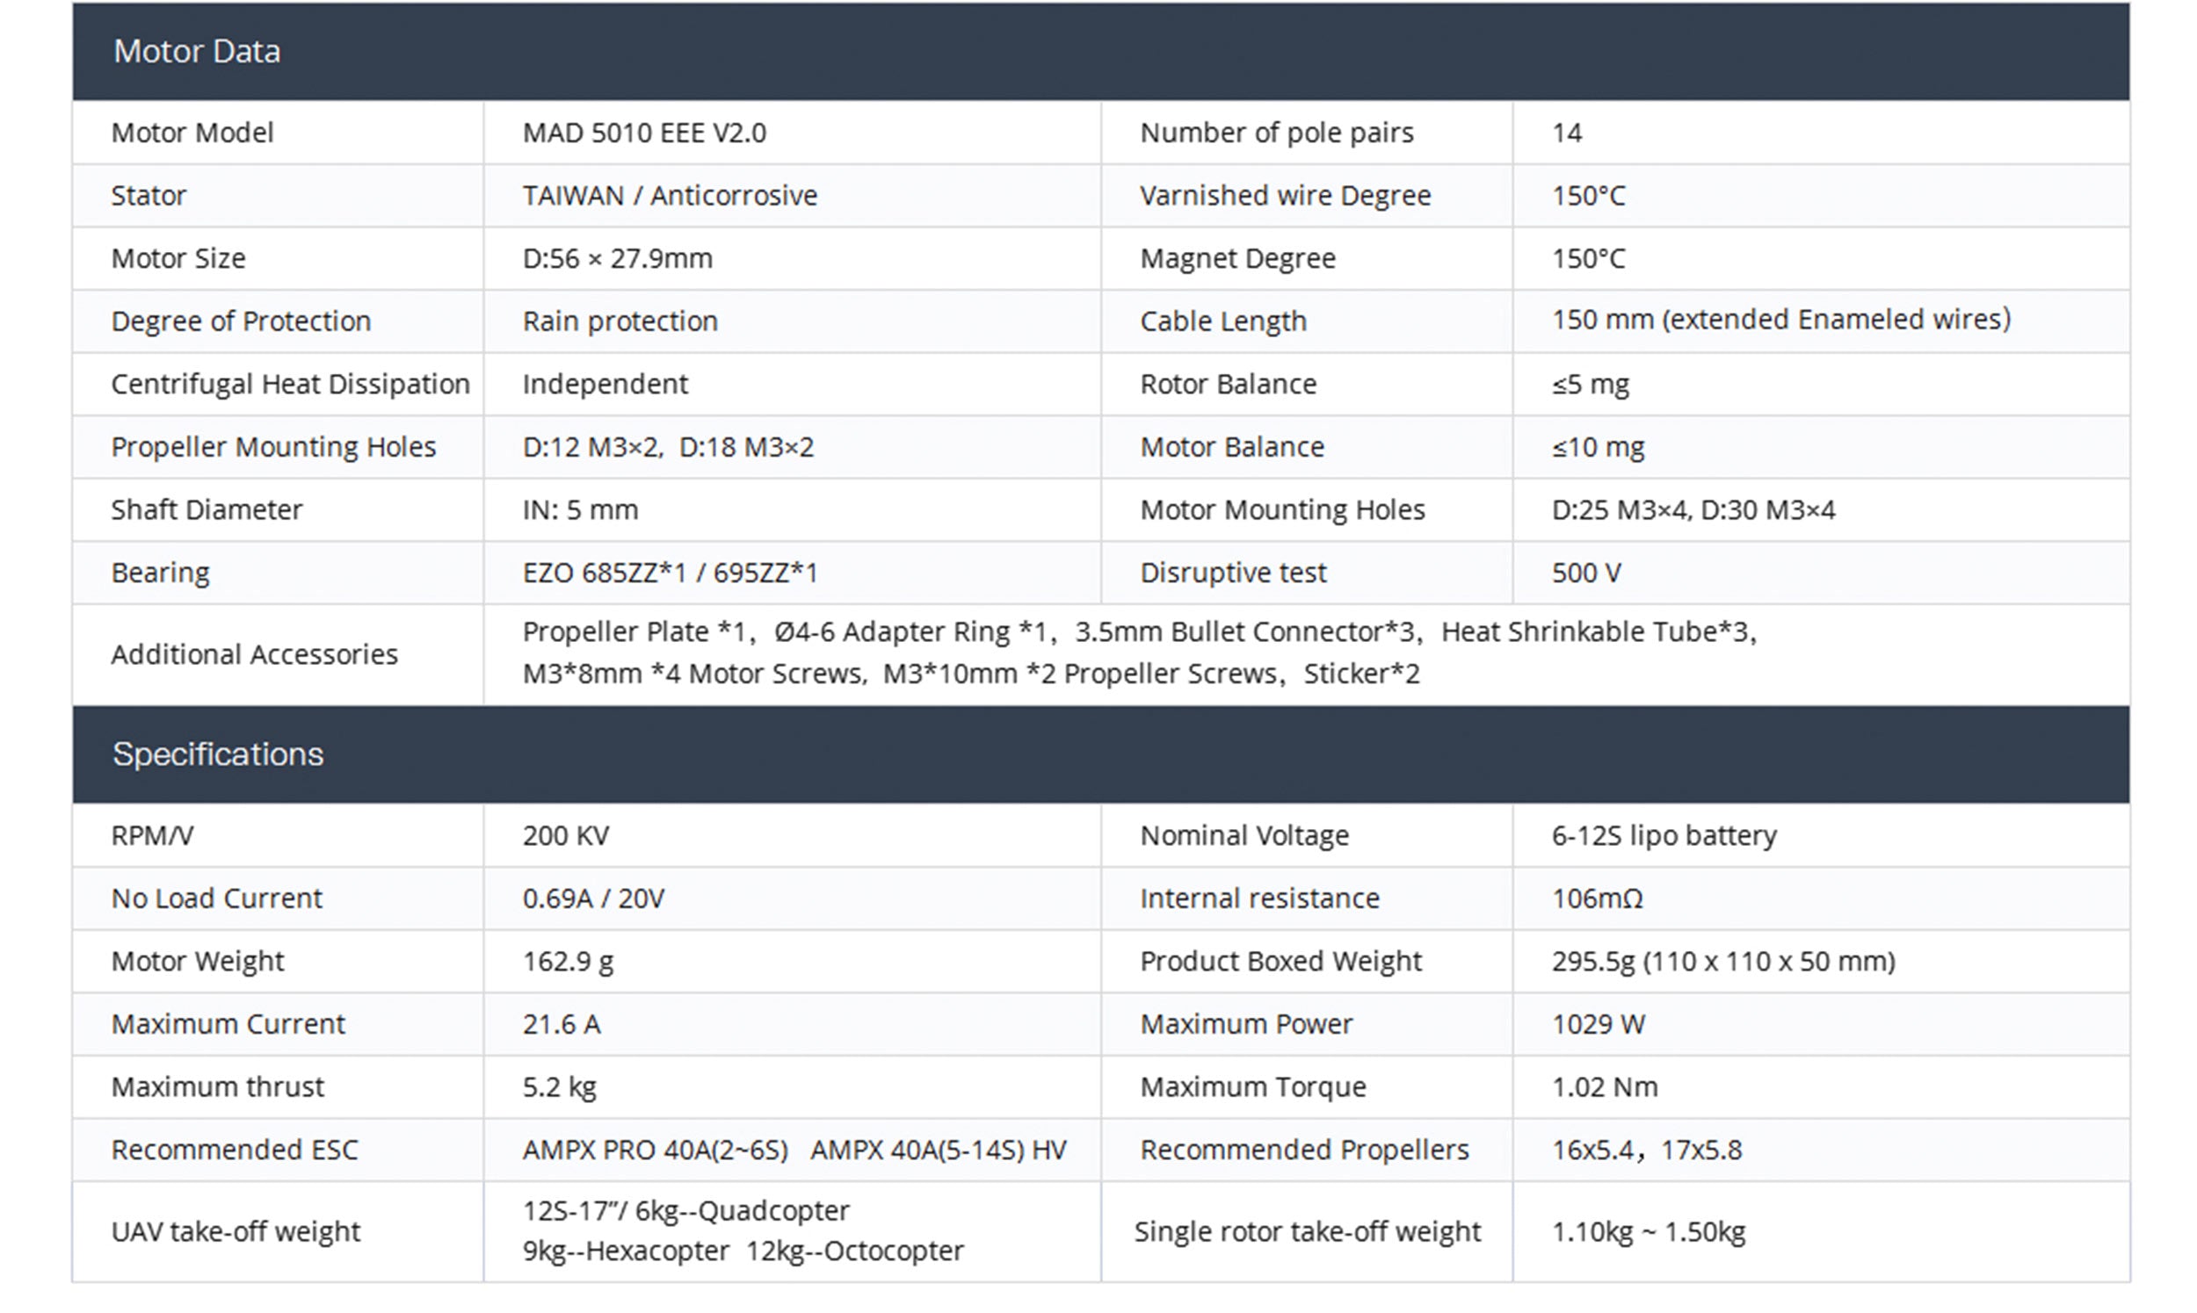Select the Maximum Power 1029 W value

click(1598, 1024)
